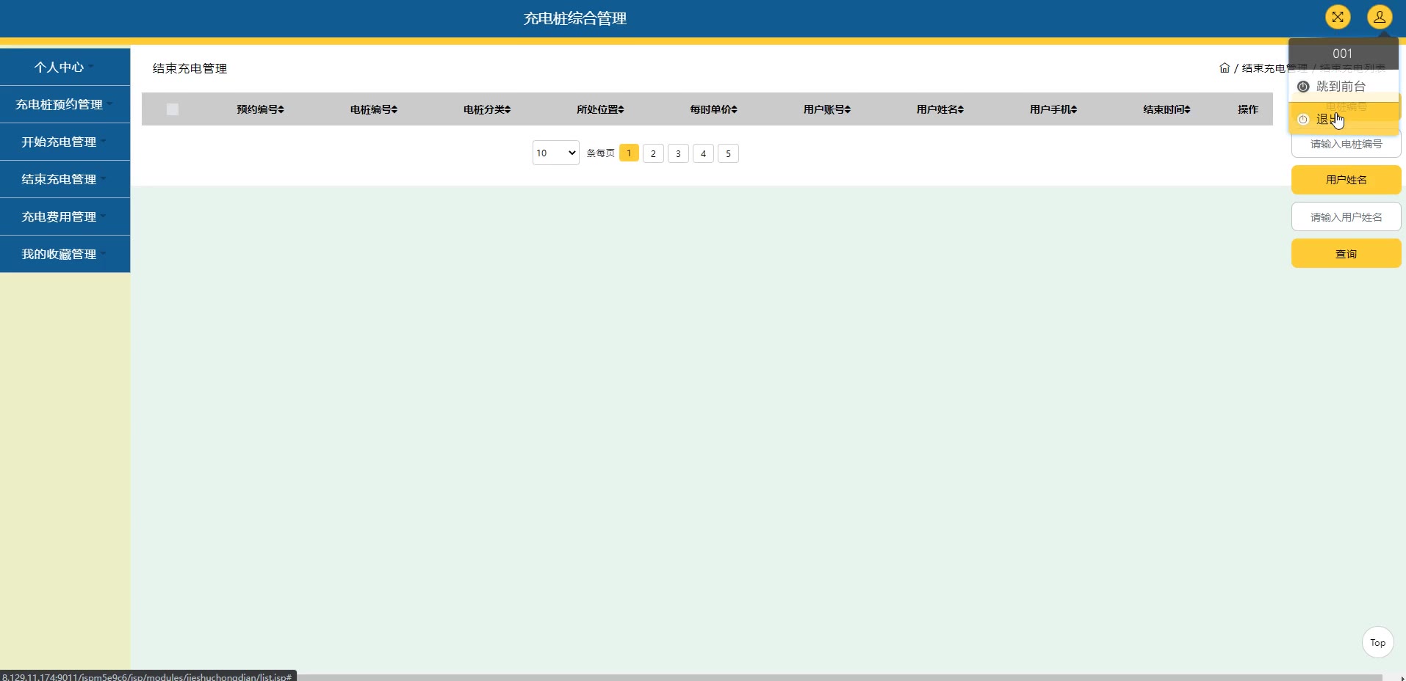Sort table by 预约编号 column

[x=261, y=109]
